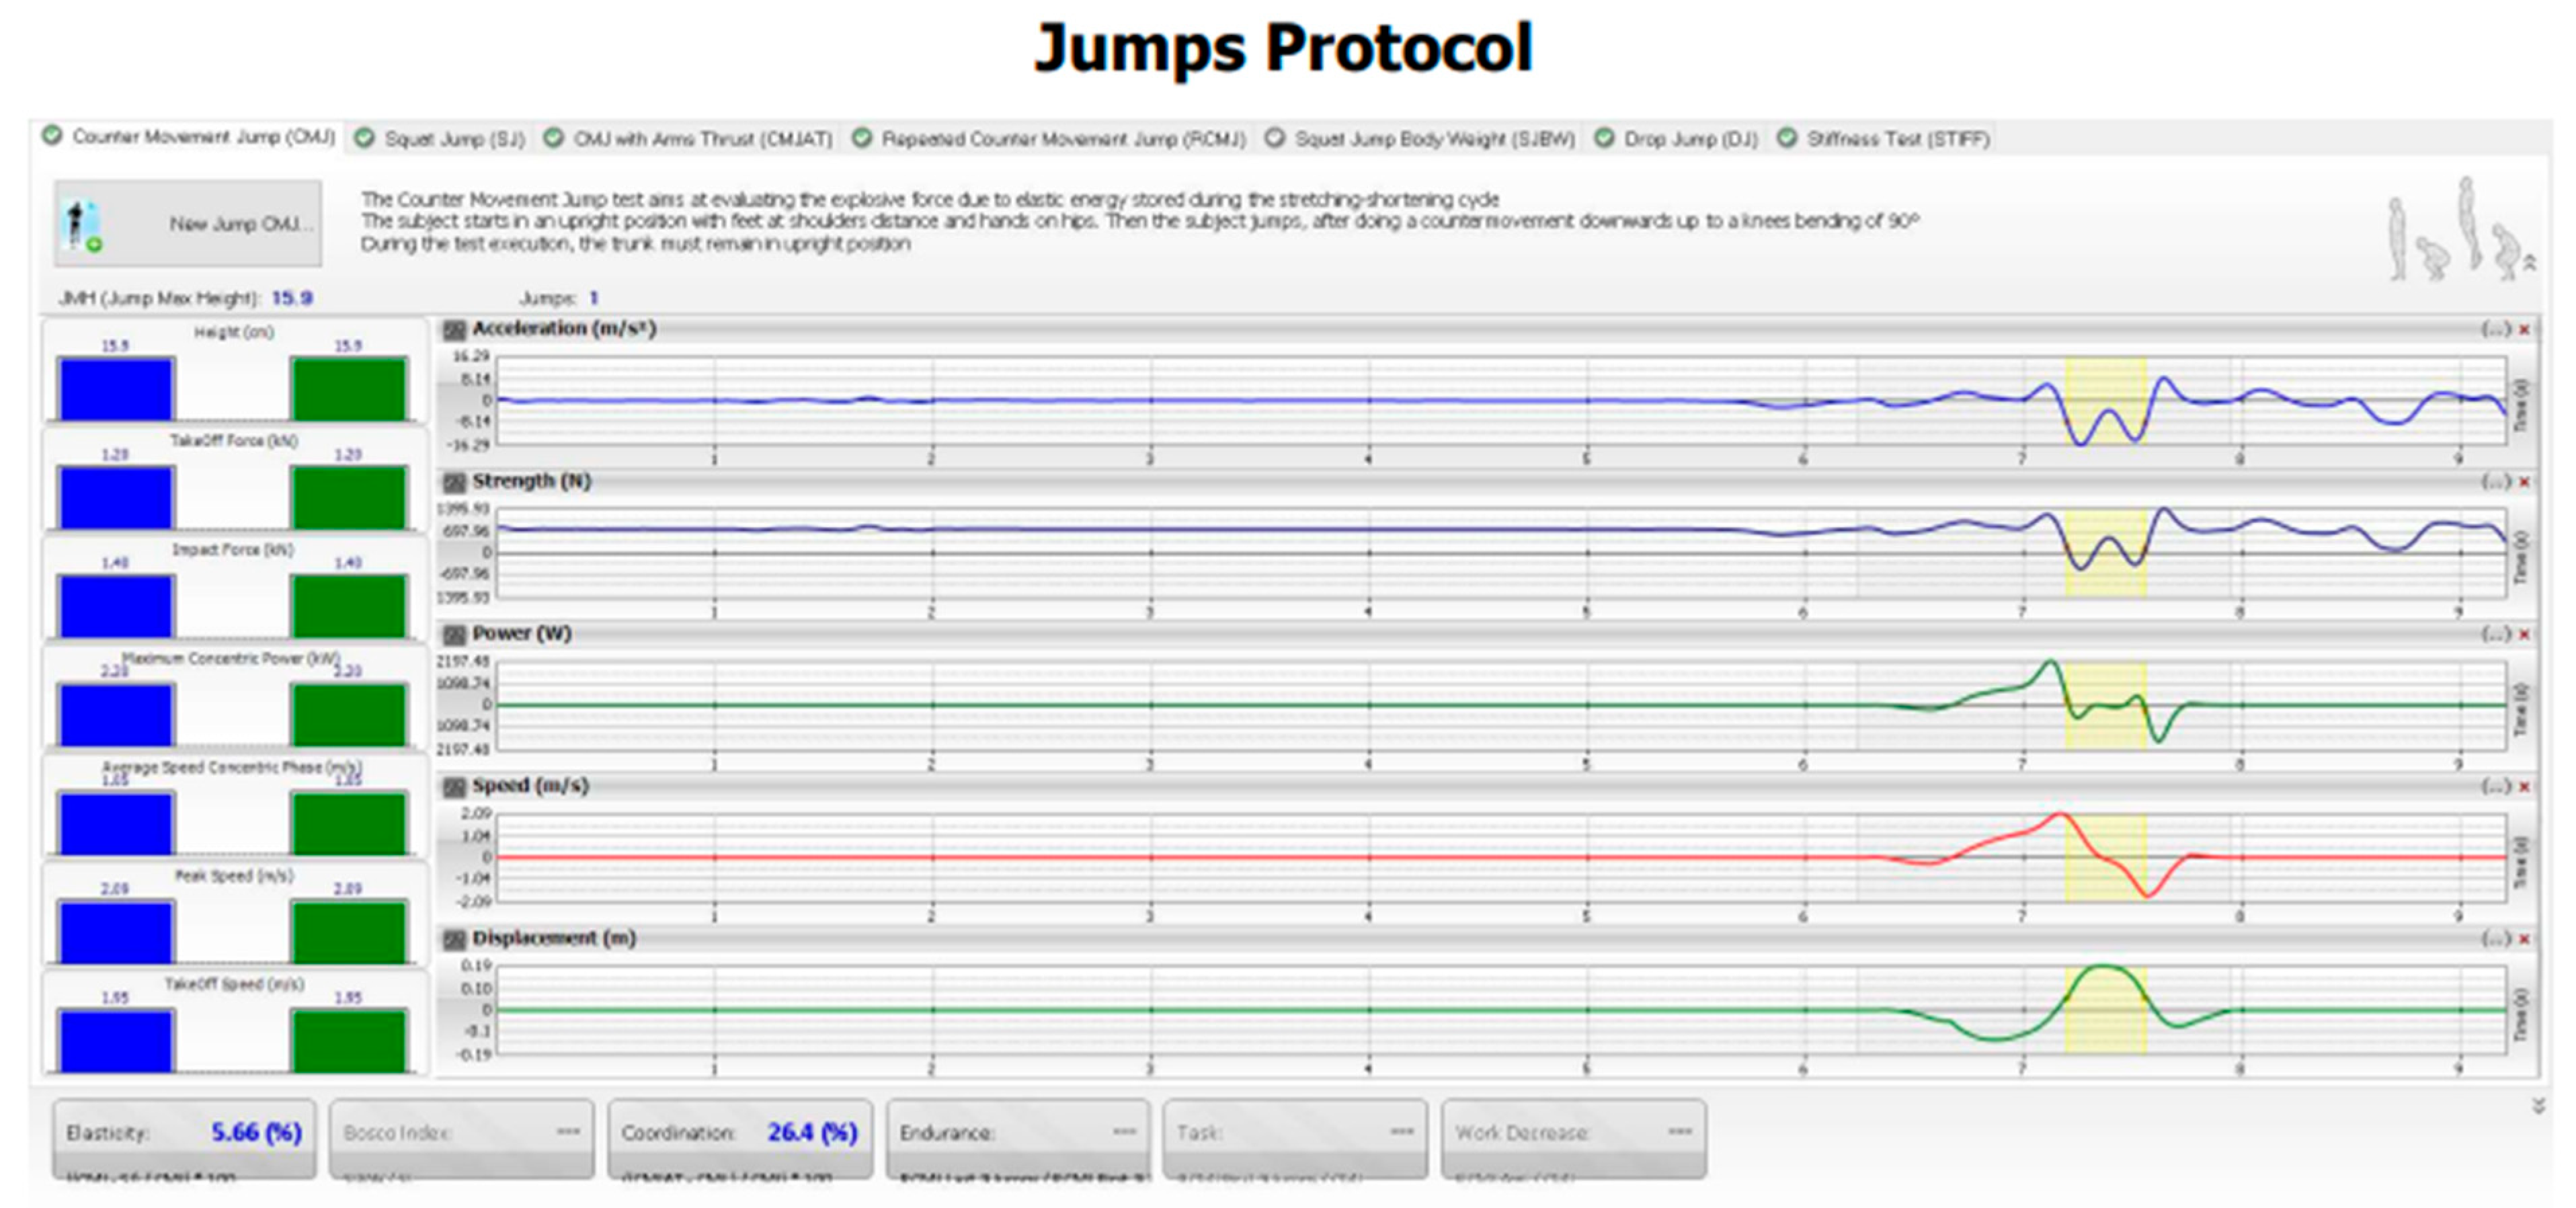Expand the bottom indices panel chevron
Screen dimensions: 2576x1208
tap(2538, 1105)
